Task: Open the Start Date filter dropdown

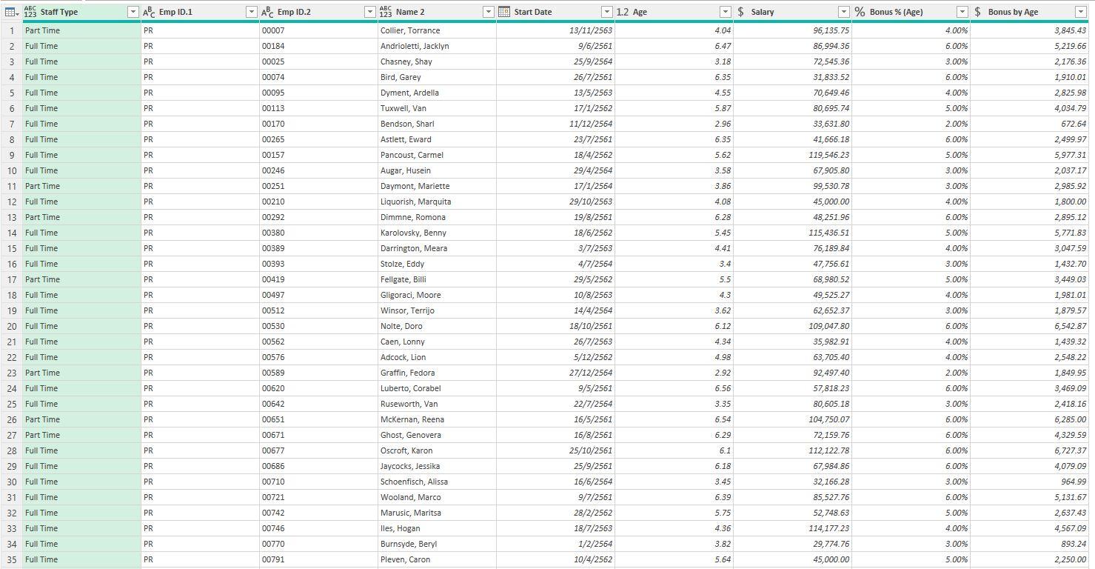Action: [606, 12]
